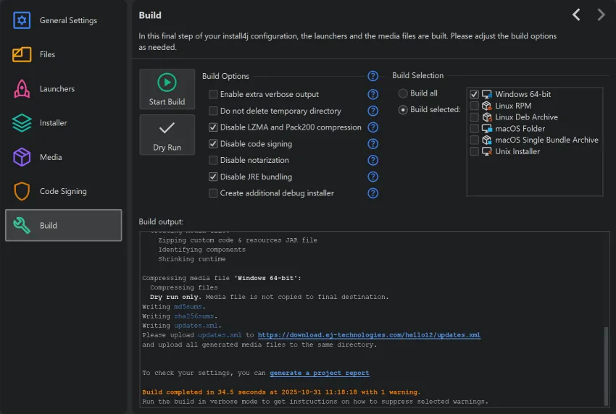Enable extra verbose output checkbox
Image resolution: width=616 pixels, height=414 pixels.
(213, 94)
